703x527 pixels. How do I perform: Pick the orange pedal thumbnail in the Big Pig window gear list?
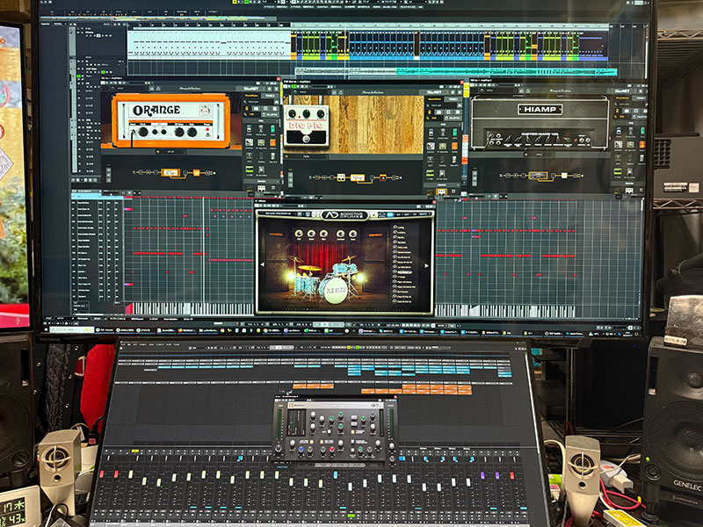454,146
